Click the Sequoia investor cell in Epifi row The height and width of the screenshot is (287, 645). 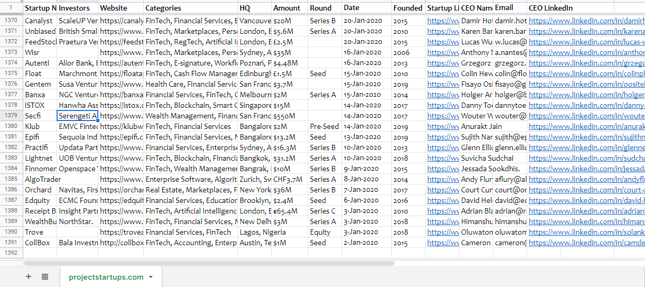click(77, 137)
